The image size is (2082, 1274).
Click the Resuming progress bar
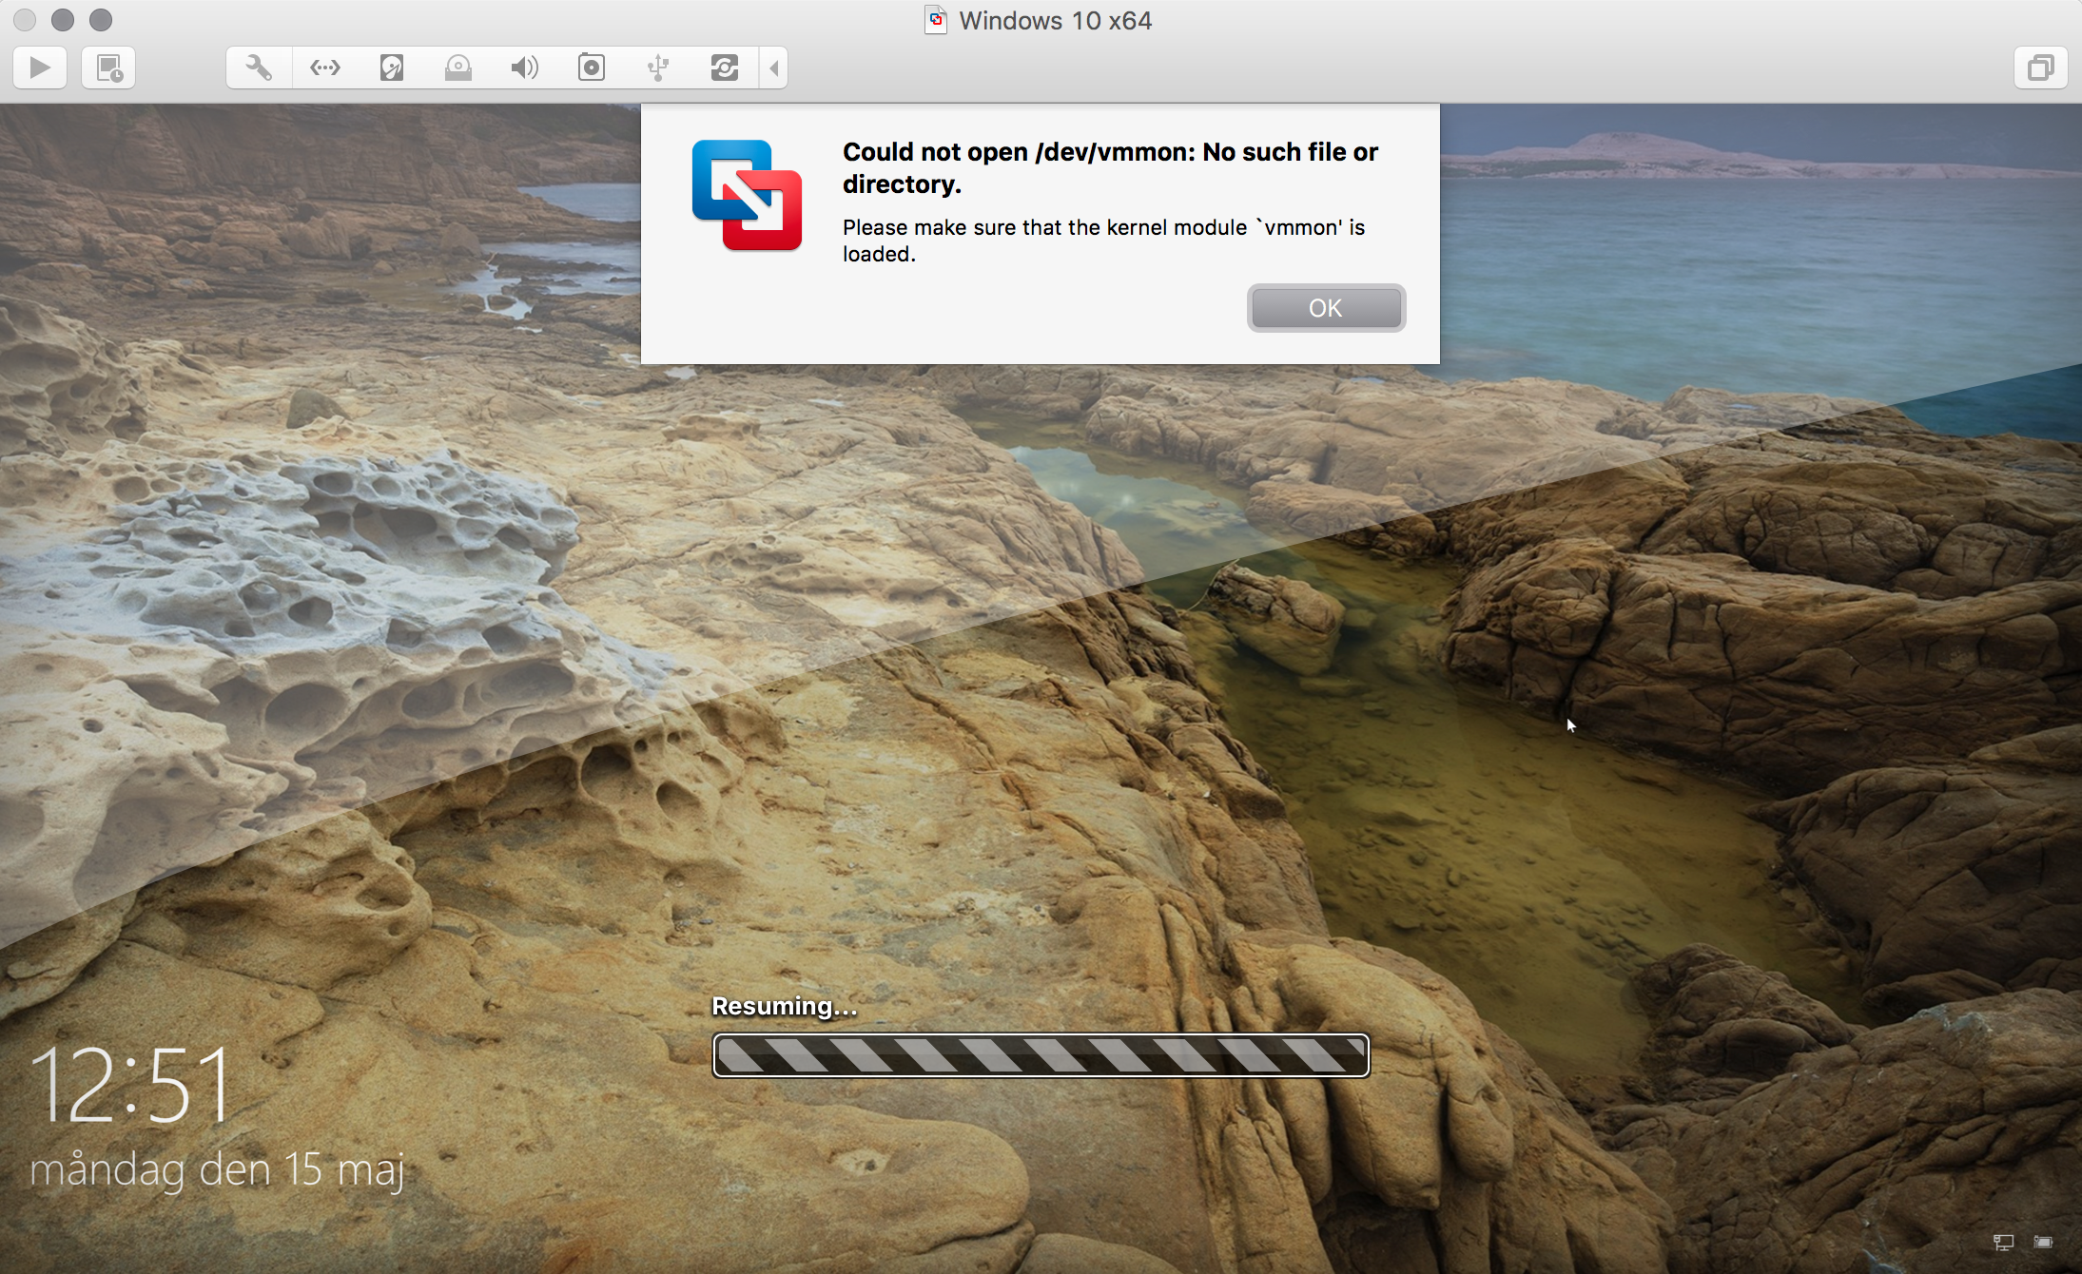(x=1041, y=1055)
